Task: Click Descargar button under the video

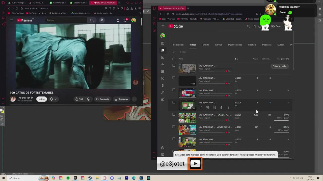Action: tap(121, 99)
